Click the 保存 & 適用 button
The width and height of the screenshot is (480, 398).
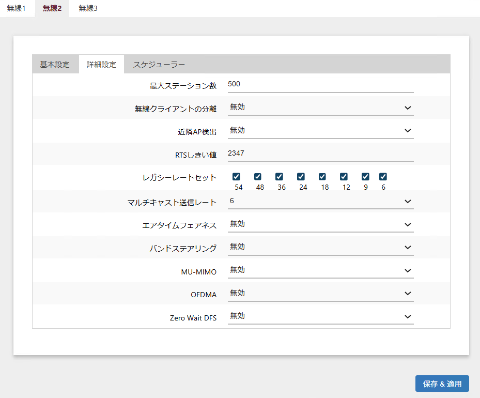click(x=442, y=384)
